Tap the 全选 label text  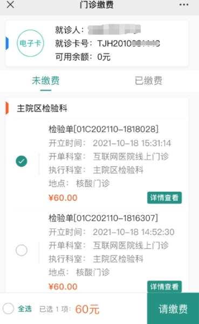(25, 309)
